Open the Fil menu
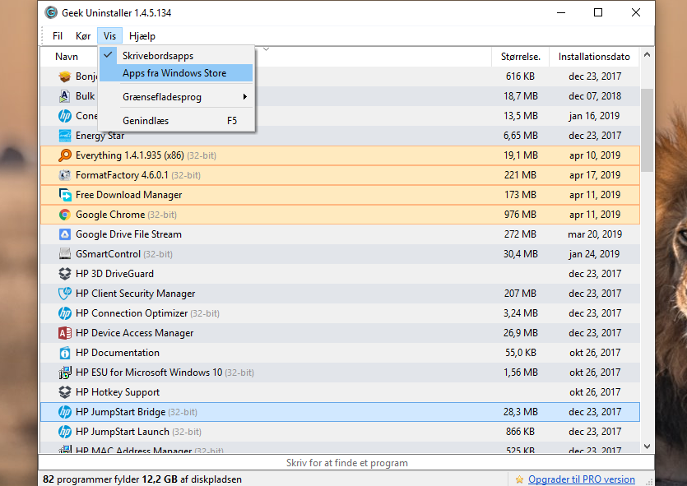The image size is (687, 486). pyautogui.click(x=58, y=36)
